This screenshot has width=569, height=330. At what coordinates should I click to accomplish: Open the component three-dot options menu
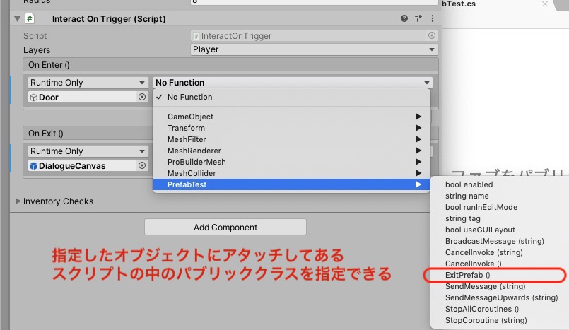click(x=431, y=19)
